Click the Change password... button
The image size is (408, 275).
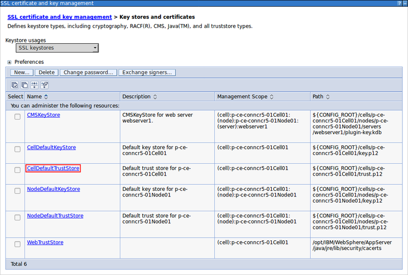click(x=88, y=72)
